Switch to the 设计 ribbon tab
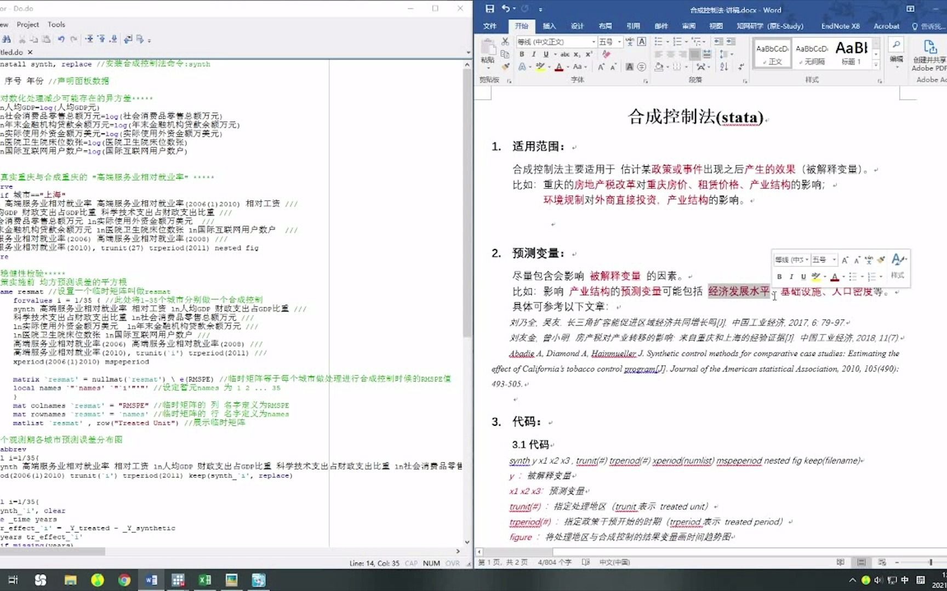This screenshot has height=591, width=947. click(577, 26)
